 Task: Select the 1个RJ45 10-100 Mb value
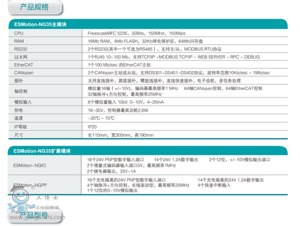pyautogui.click(x=174, y=57)
